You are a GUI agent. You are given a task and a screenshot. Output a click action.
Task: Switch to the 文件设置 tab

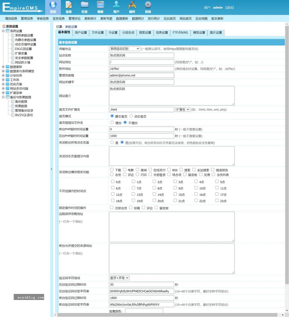coord(98,32)
